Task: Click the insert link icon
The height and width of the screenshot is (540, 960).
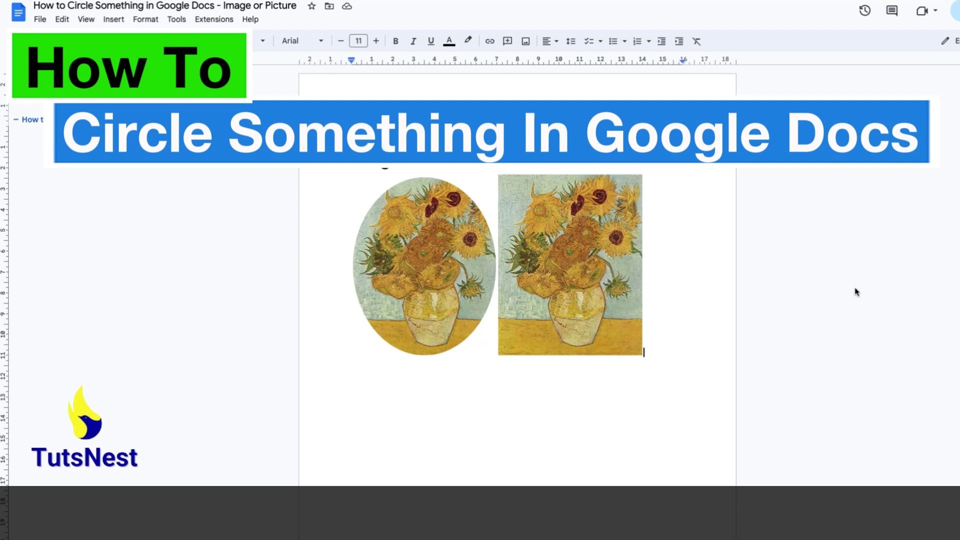Action: point(489,41)
